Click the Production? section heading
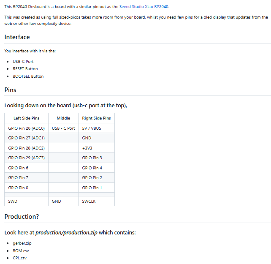This screenshot has width=271, height=264. [x=22, y=217]
